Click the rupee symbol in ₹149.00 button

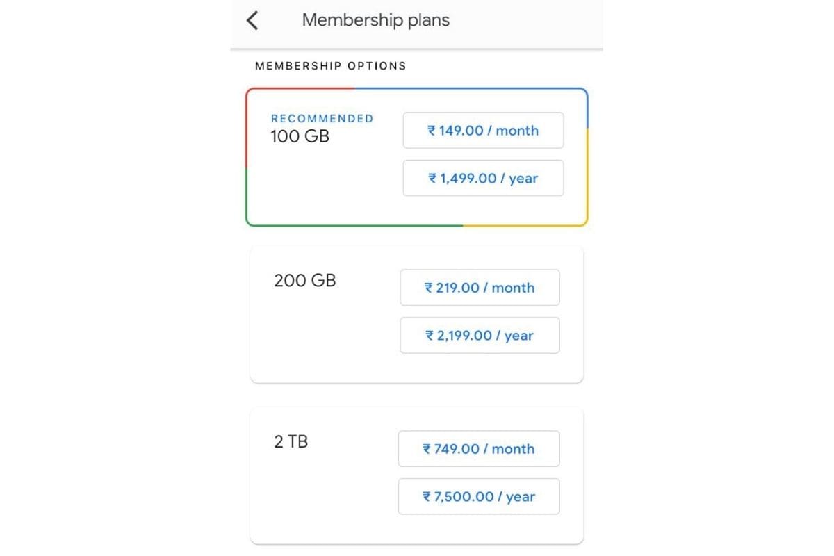(x=432, y=131)
